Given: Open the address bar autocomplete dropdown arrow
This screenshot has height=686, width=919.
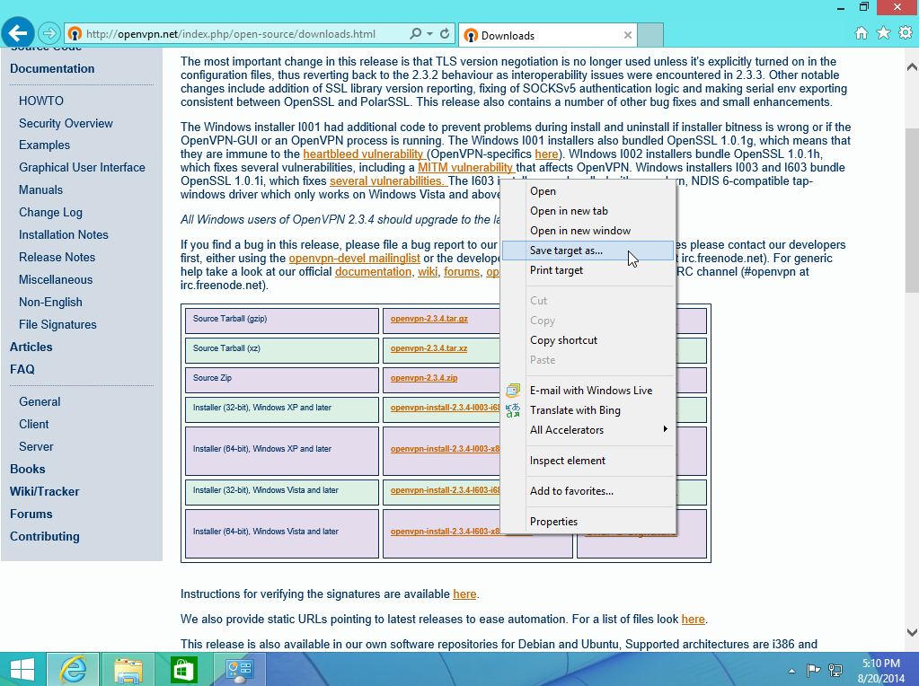Looking at the screenshot, I should tap(430, 34).
